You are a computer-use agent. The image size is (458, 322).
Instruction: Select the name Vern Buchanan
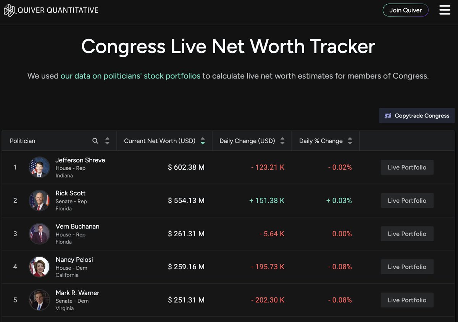77,226
